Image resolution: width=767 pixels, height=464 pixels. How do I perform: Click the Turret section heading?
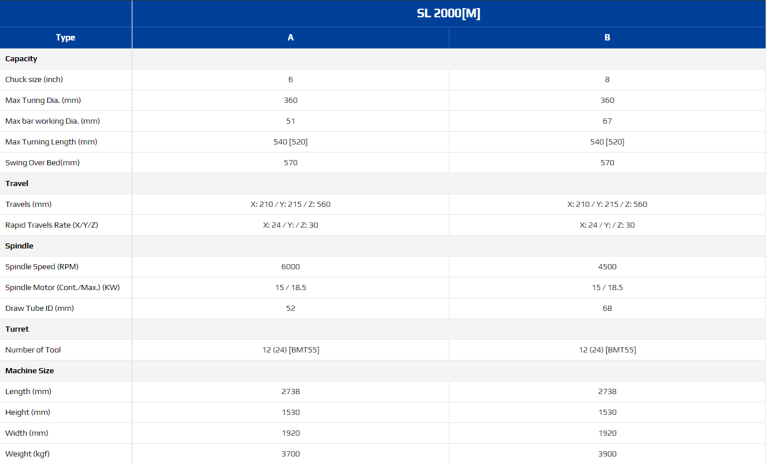coord(17,329)
